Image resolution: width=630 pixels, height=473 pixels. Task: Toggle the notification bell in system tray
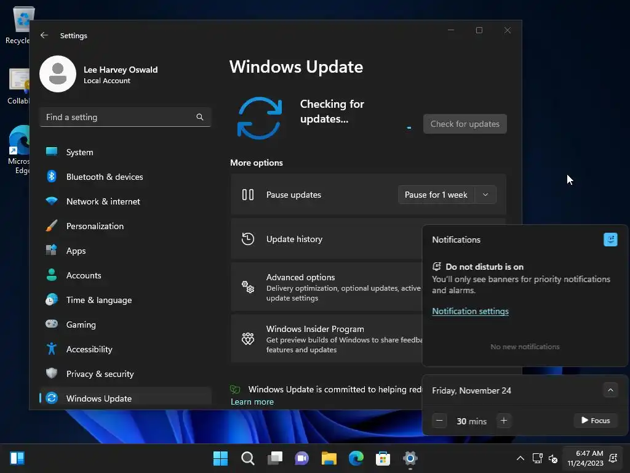[x=613, y=458]
